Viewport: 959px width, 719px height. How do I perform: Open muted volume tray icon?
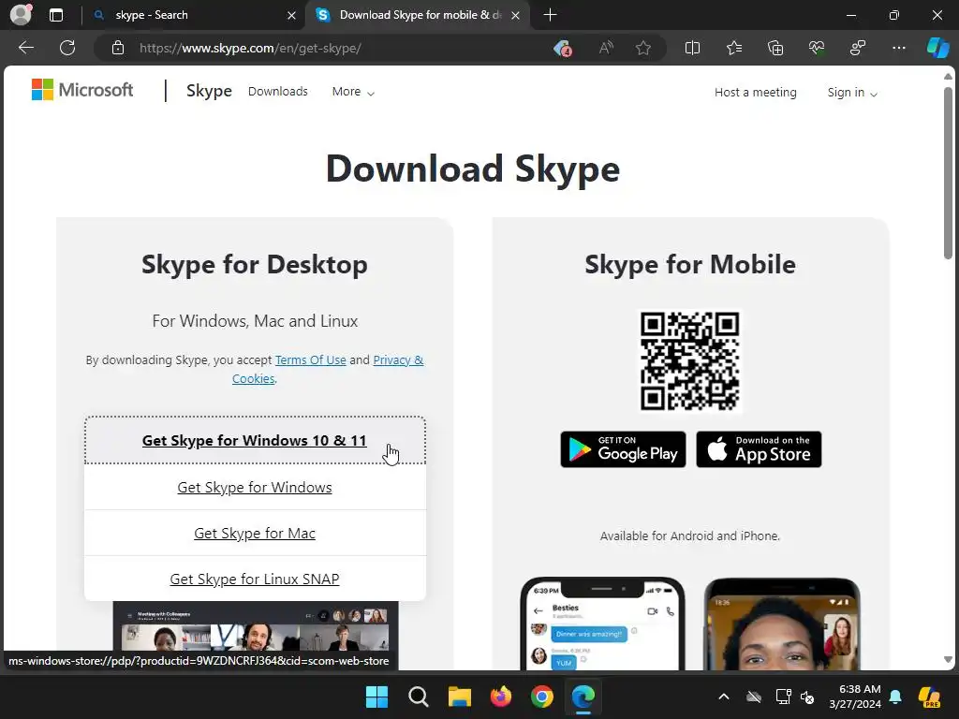click(x=806, y=697)
